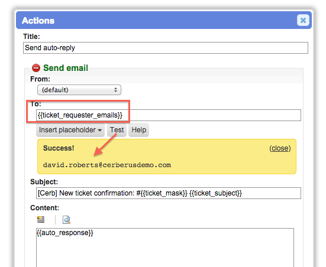This screenshot has width=326, height=267.
Task: Click the insert snippet icon above Content box
Action: [41, 220]
